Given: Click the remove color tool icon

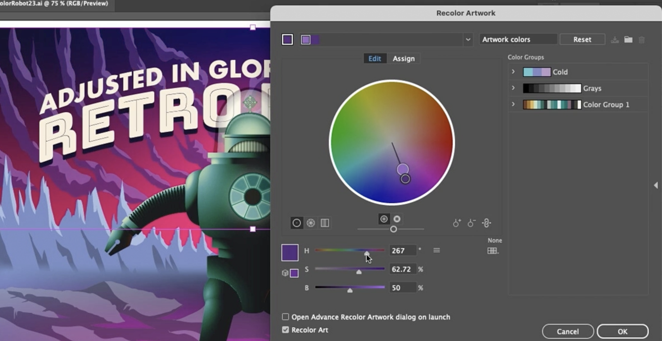Looking at the screenshot, I should 471,223.
